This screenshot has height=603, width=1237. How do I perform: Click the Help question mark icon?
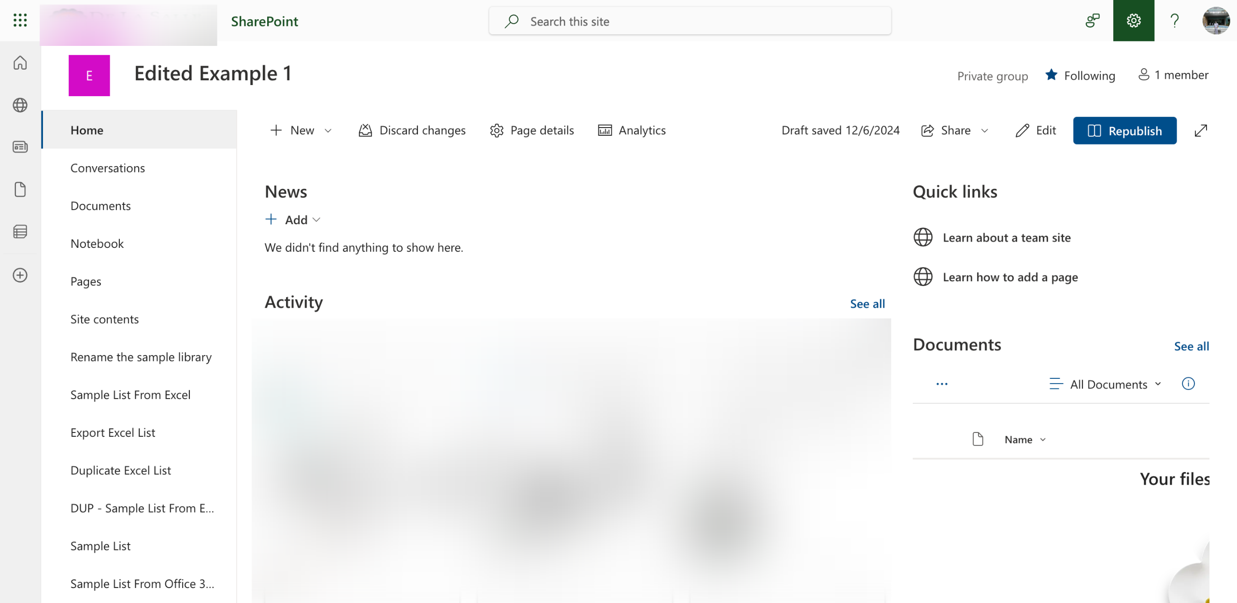[x=1174, y=21]
